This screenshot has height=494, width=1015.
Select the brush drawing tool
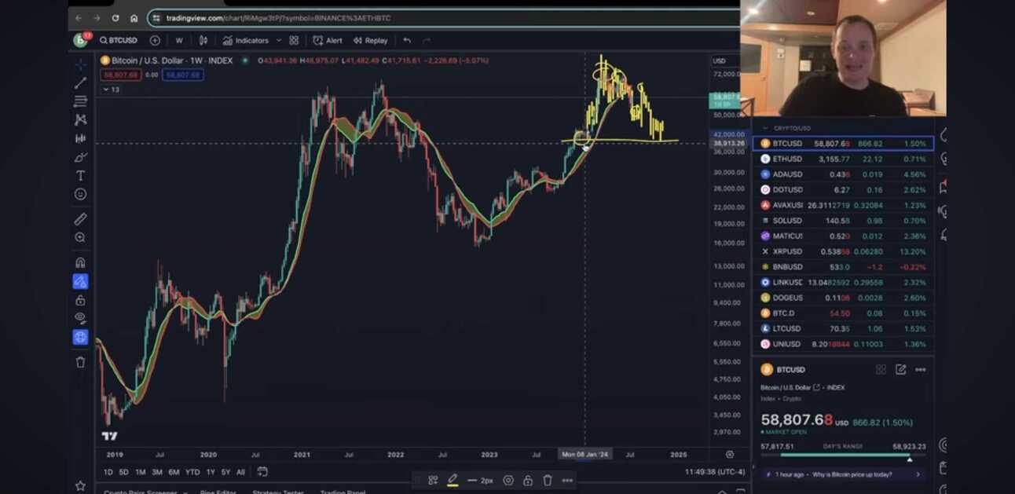[80, 157]
